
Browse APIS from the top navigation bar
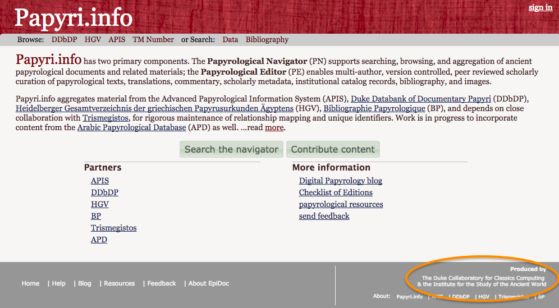[117, 40]
